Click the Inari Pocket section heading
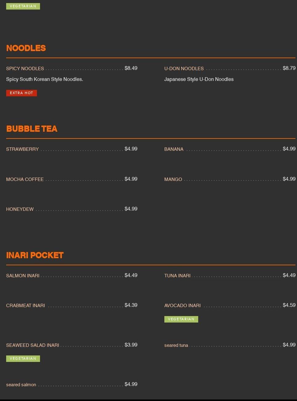Viewport: 297px width, 401px height. (x=35, y=255)
